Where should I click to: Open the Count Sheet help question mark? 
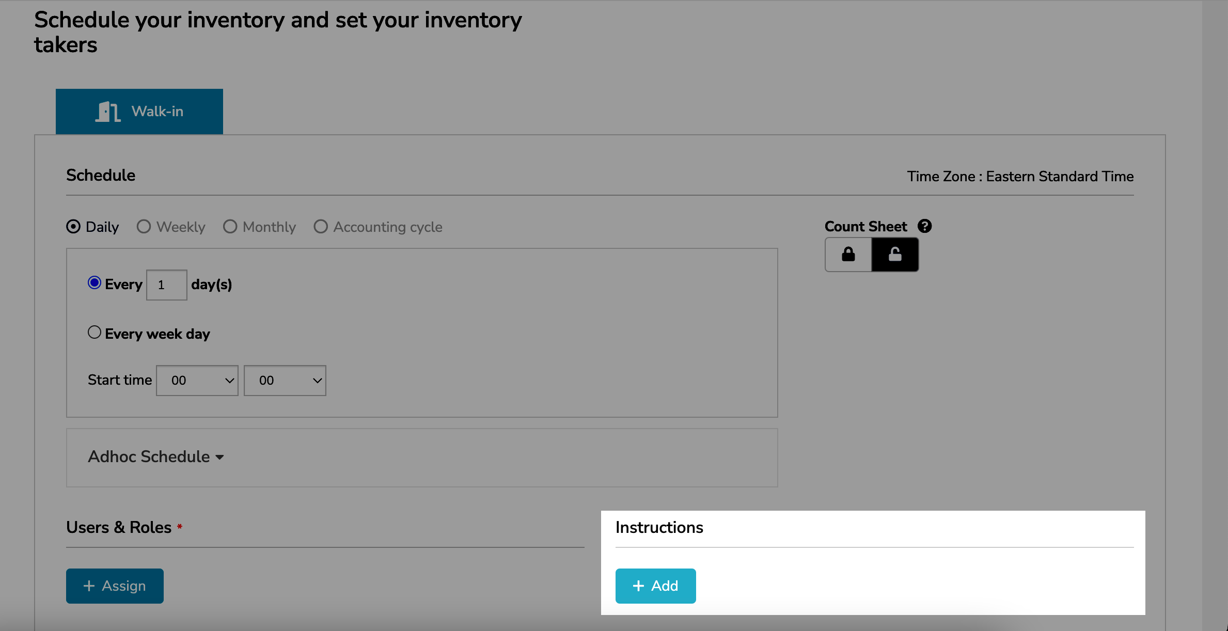pos(925,226)
